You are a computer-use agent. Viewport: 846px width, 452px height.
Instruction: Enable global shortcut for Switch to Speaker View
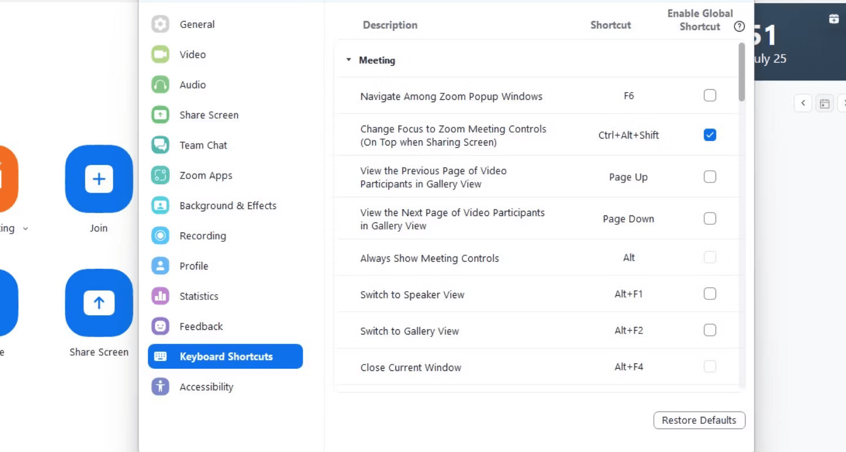[710, 294]
